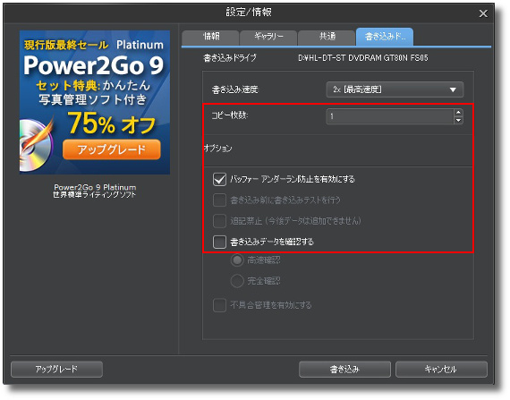Click the 書き込み button at bottom

pyautogui.click(x=344, y=369)
